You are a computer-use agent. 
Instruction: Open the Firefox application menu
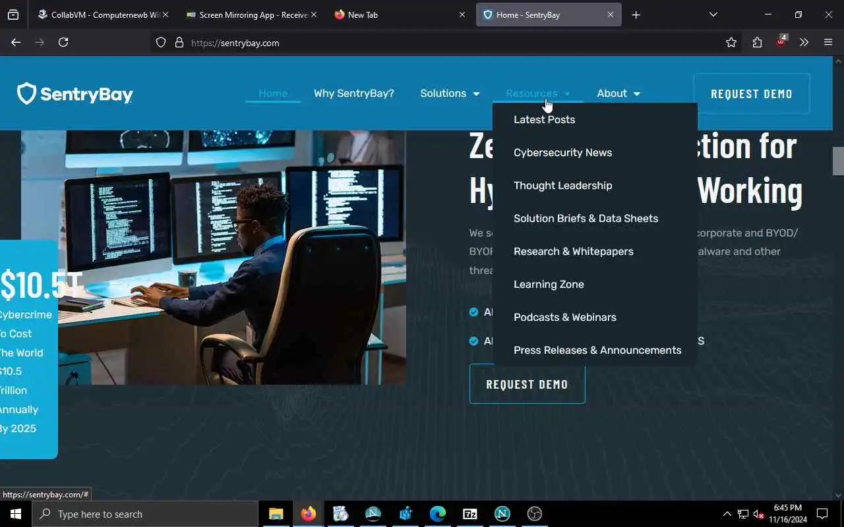coord(828,42)
